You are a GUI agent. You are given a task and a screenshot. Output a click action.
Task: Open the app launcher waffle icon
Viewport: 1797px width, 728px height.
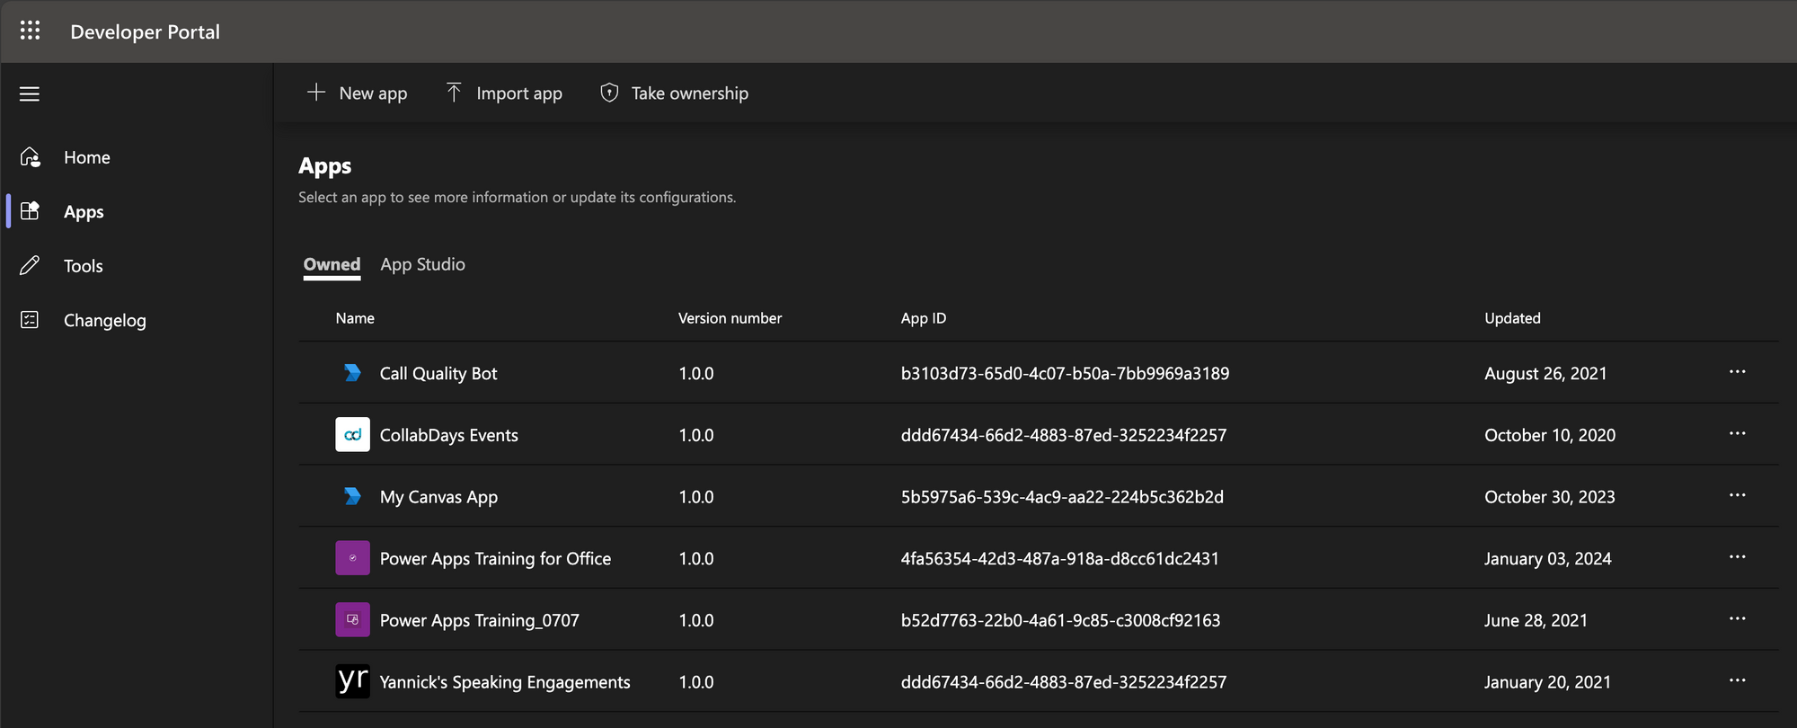(30, 31)
